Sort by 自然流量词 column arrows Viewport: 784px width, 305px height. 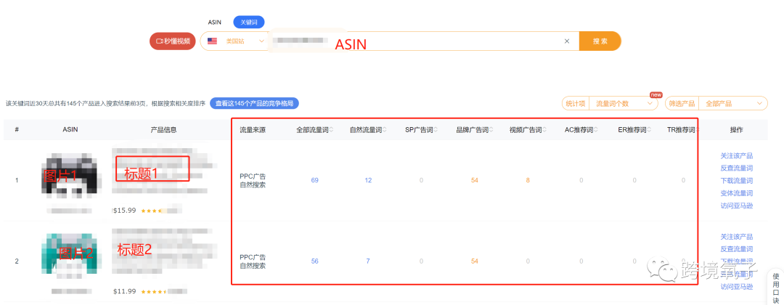pos(384,130)
